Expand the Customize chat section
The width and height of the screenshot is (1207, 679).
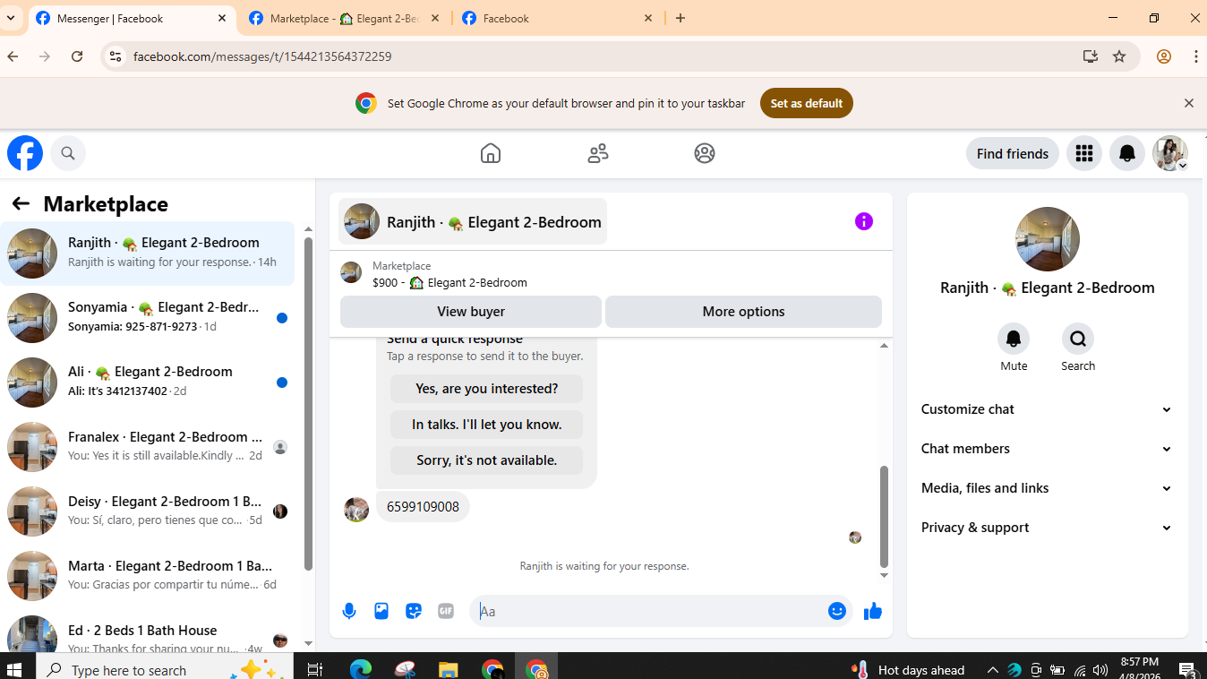1047,409
